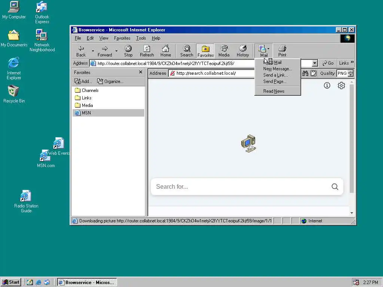
Task: Go to the Home page
Action: (x=166, y=51)
